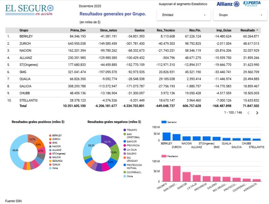Sort table by Gastos column header
Screen dimensions: 269x204
pyautogui.click(x=139, y=30)
